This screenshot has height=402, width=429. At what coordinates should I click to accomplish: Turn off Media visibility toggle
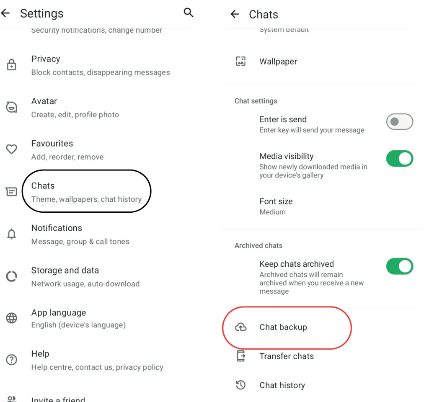[x=399, y=158]
